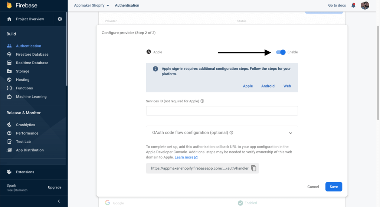Click Project Overview label
380x207 pixels.
pos(30,19)
